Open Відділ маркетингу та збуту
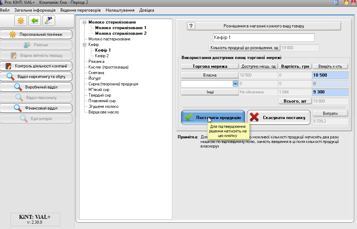Screen dimensions: 357x229 click(37, 77)
